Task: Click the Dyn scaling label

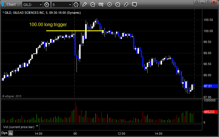Action: coord(4,133)
